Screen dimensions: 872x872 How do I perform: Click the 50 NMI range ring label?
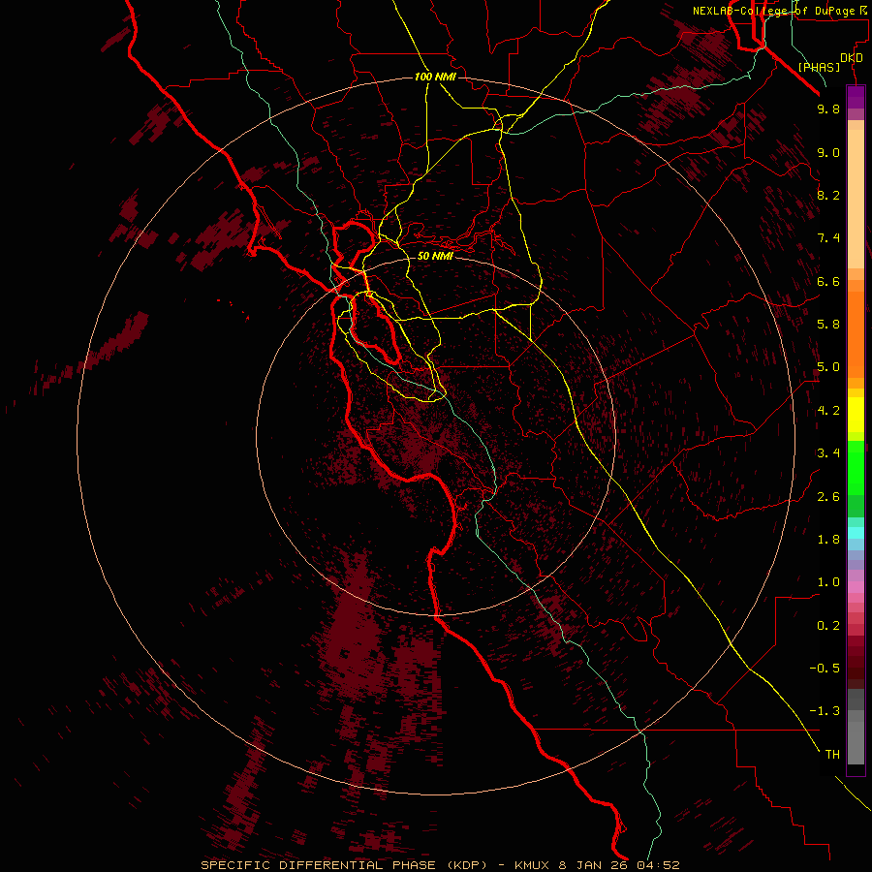pyautogui.click(x=435, y=256)
